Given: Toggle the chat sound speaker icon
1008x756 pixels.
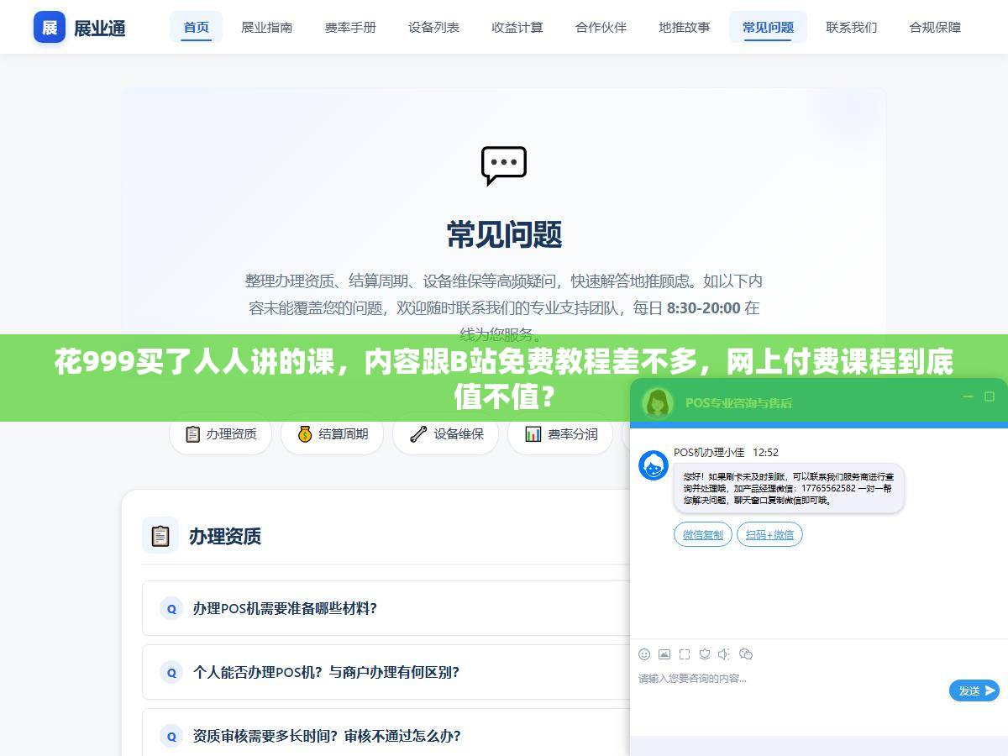Looking at the screenshot, I should 724,654.
